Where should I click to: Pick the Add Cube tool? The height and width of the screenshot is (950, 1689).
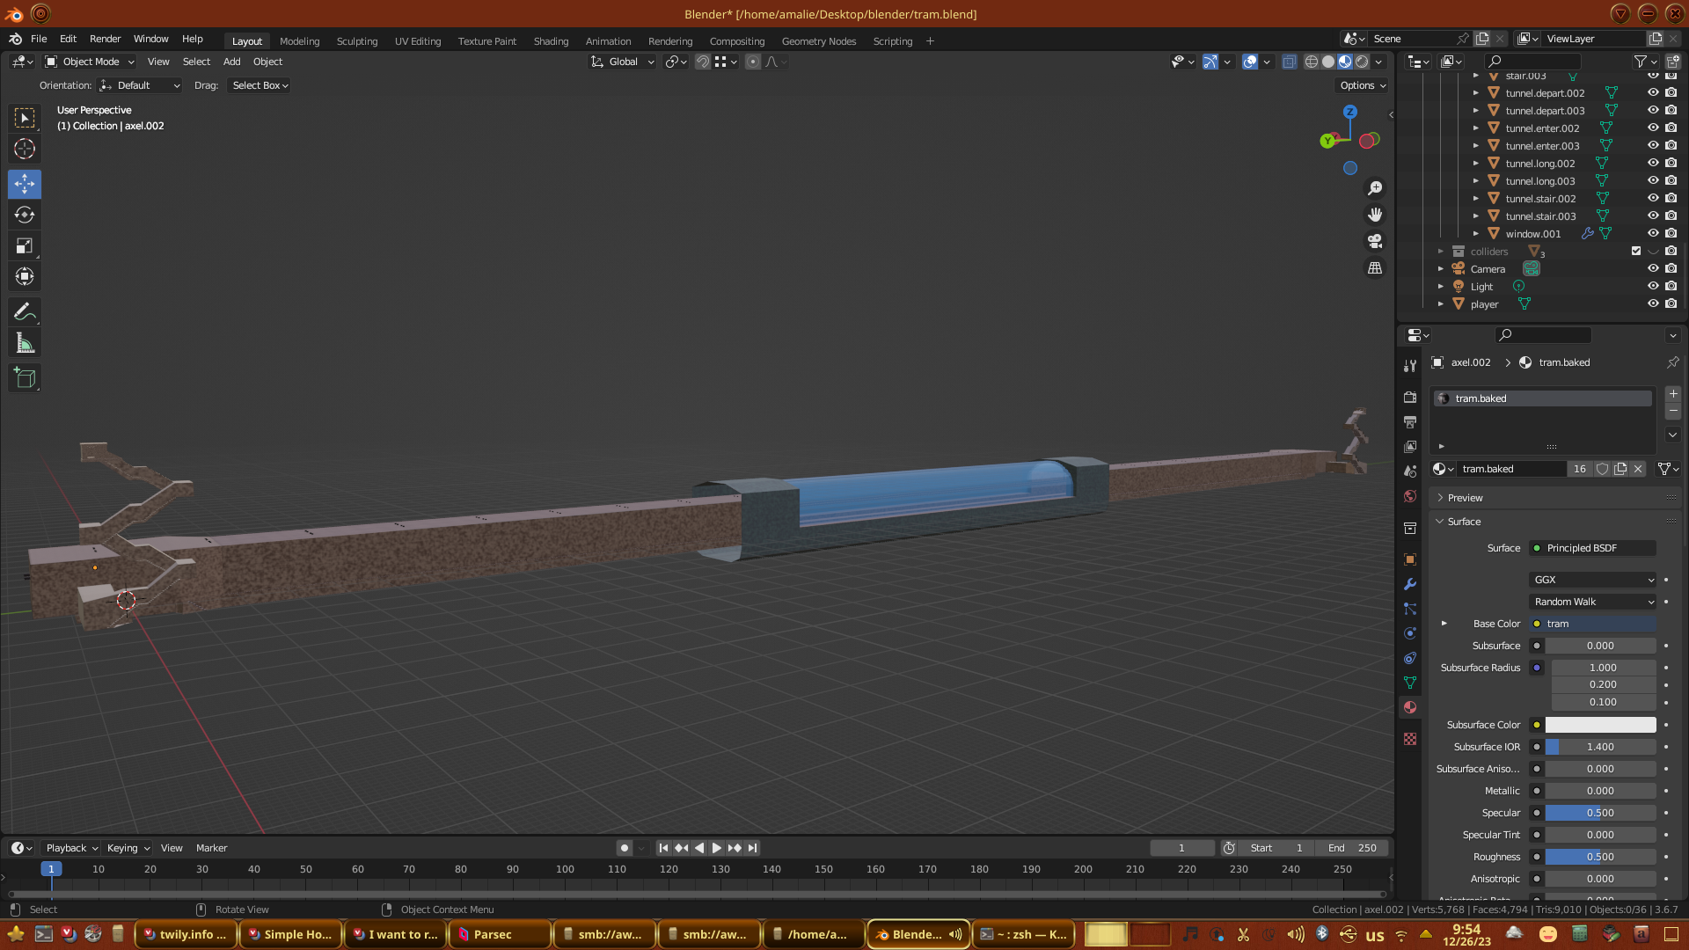[25, 378]
